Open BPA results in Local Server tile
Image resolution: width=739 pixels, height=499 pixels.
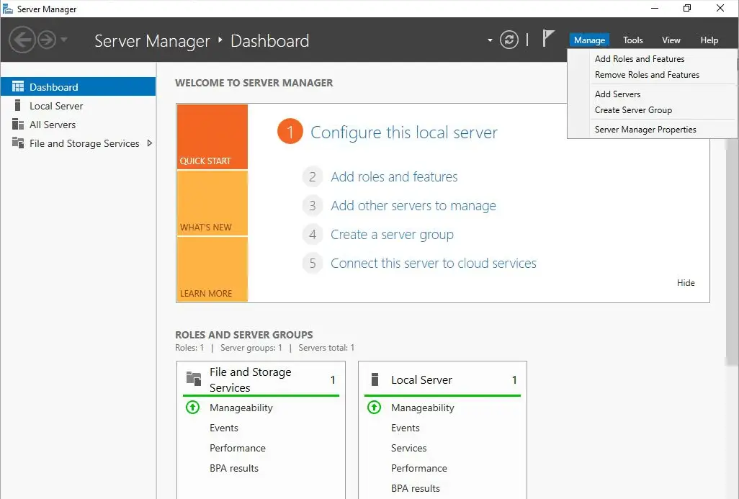click(x=415, y=489)
